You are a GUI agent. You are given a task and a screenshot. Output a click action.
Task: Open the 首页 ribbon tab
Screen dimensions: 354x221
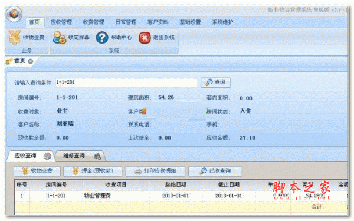pos(34,22)
